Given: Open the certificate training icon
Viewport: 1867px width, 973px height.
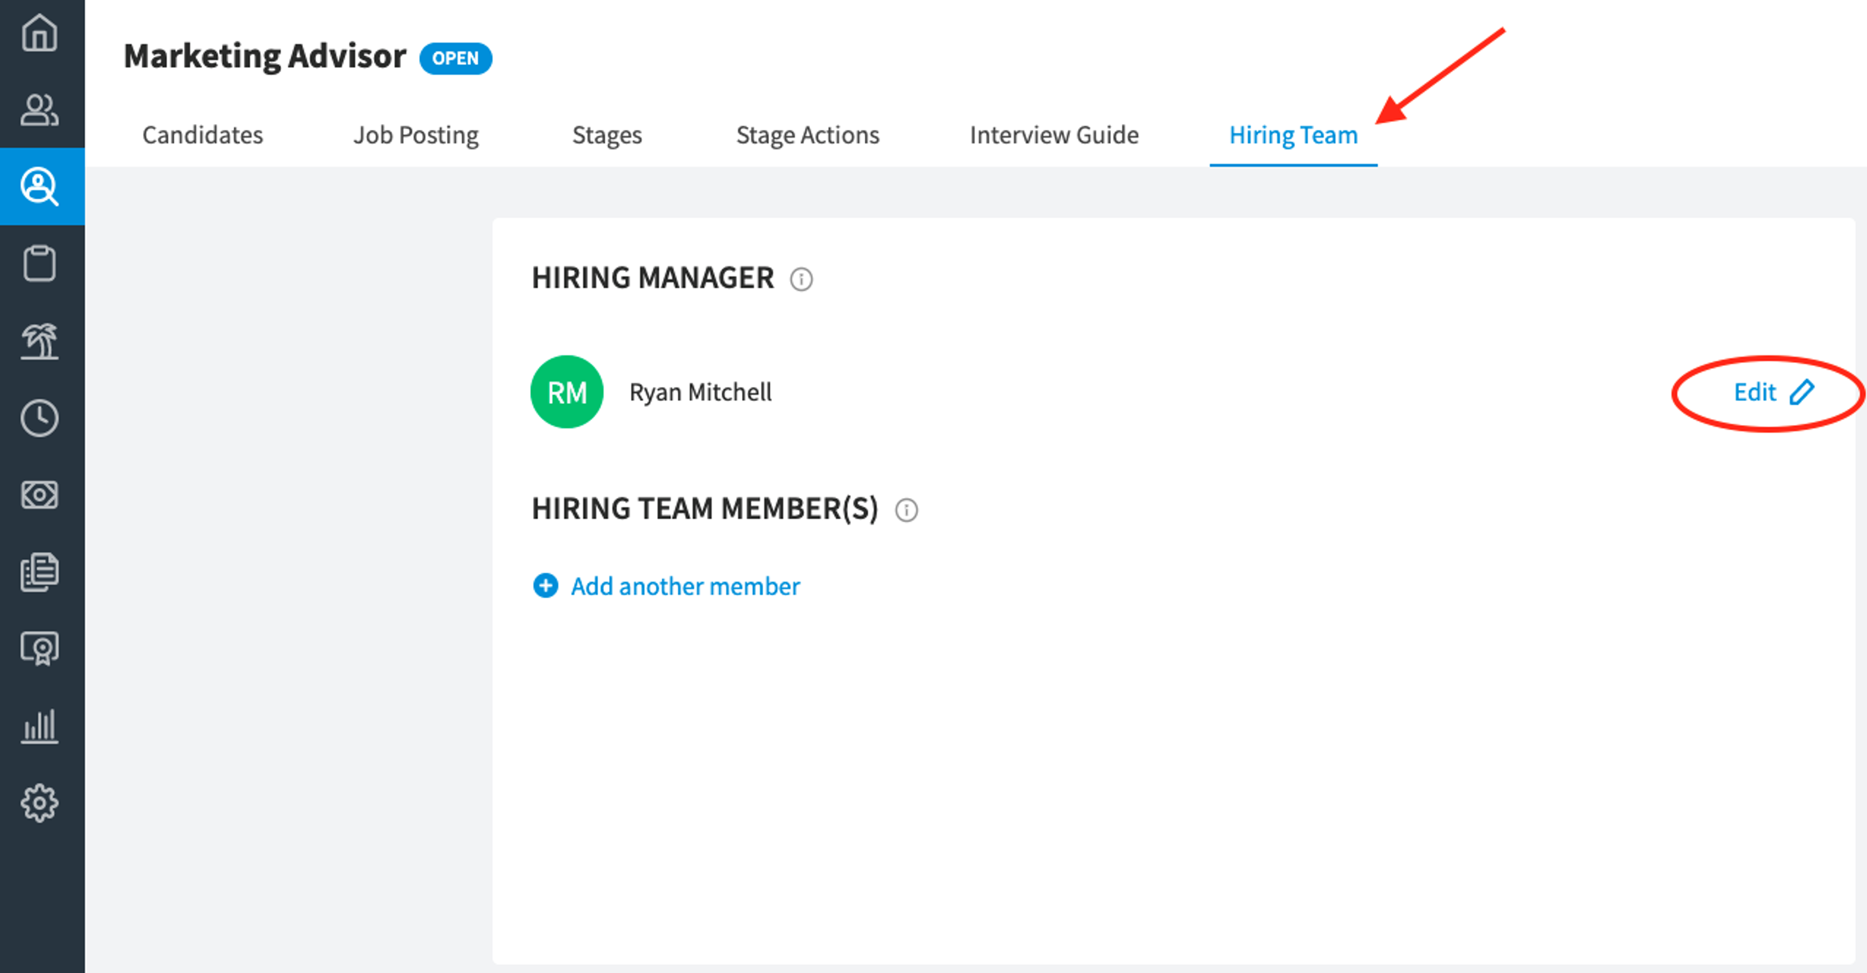Looking at the screenshot, I should (x=40, y=648).
